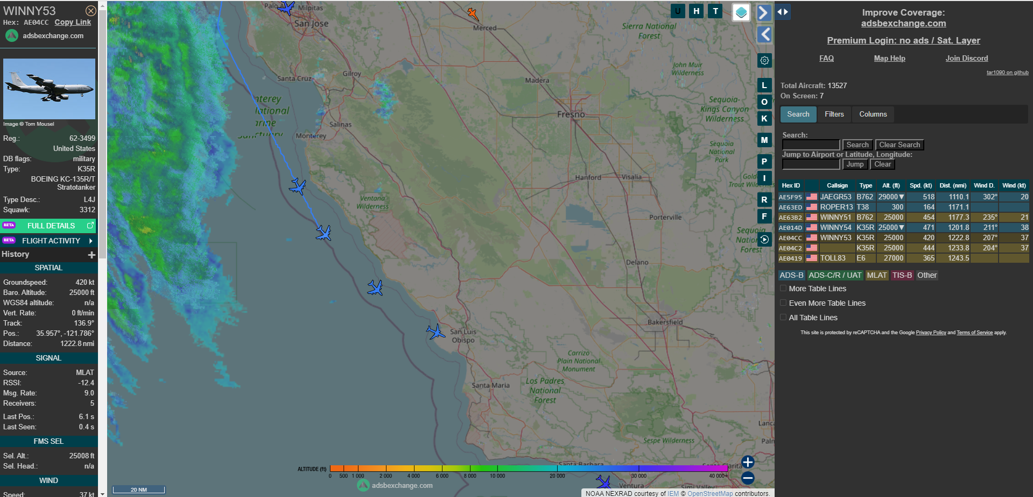
Task: Click the Clear Search button
Action: (x=900, y=145)
